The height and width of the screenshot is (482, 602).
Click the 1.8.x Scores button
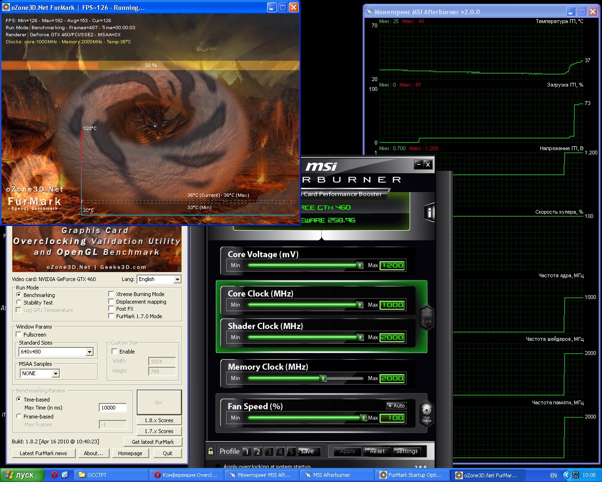[159, 420]
